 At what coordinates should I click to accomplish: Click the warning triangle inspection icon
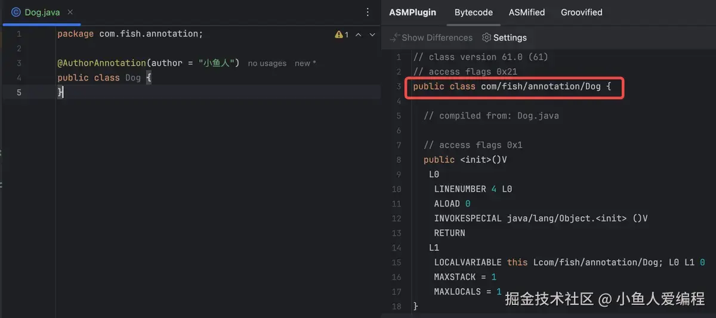coord(339,35)
